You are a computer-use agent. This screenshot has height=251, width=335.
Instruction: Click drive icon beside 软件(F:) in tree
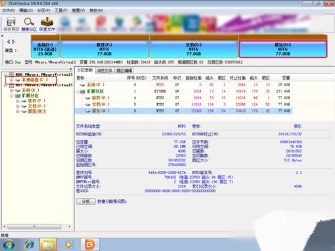[23, 101]
